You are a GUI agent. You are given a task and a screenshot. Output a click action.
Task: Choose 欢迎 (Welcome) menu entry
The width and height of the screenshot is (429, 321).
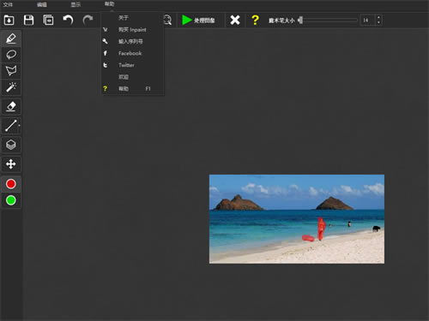point(133,77)
